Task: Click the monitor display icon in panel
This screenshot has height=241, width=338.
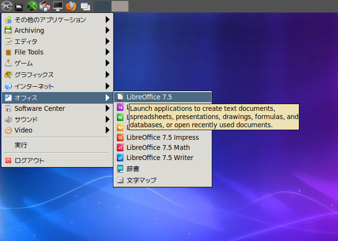Action: pyautogui.click(x=58, y=6)
